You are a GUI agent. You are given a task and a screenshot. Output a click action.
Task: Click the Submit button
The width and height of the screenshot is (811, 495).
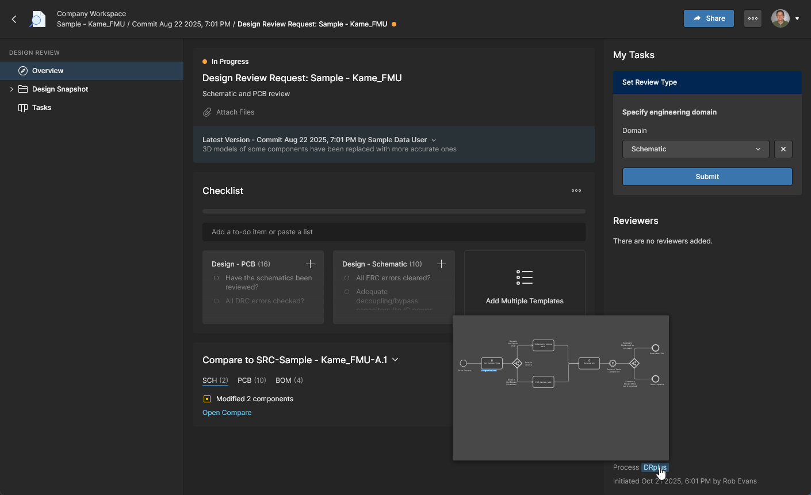coord(707,177)
